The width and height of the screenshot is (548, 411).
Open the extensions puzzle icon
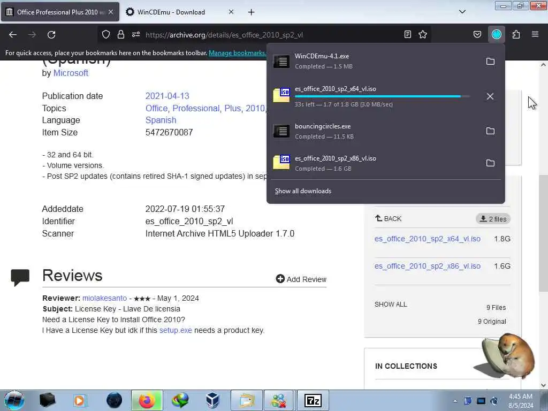516,34
